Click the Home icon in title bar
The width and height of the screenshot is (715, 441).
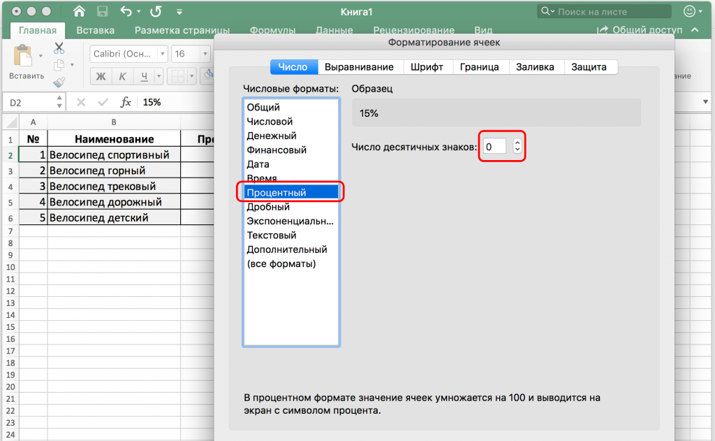79,12
